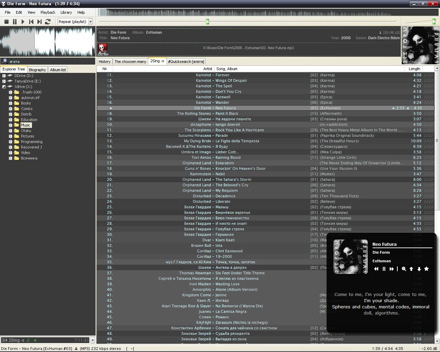Click the random/refresh arrows toolbar icon

(x=48, y=22)
